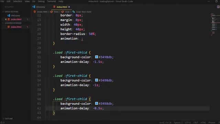Click the VS Code icon beside Welcome tab
This screenshot has width=220, height=124.
point(34,7)
